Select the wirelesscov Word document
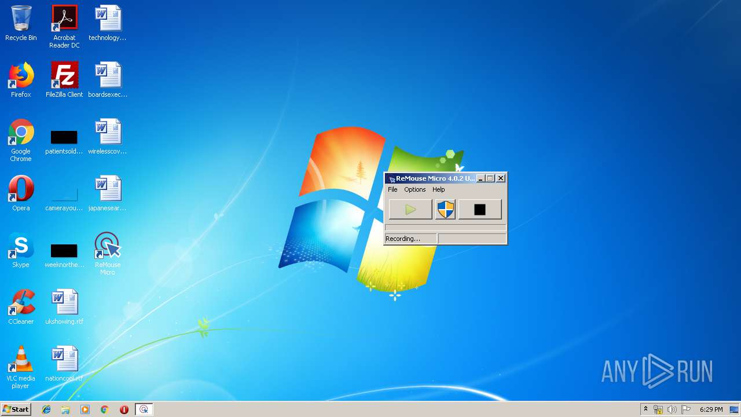This screenshot has height=417, width=741. tap(108, 137)
